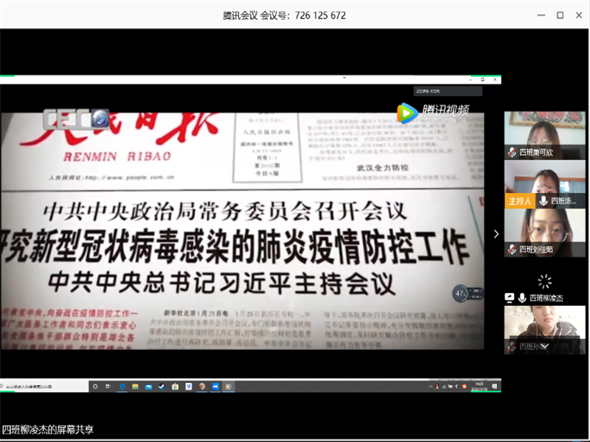
Task: Open the Tencent Video player taskbar icon
Action: coord(228,386)
